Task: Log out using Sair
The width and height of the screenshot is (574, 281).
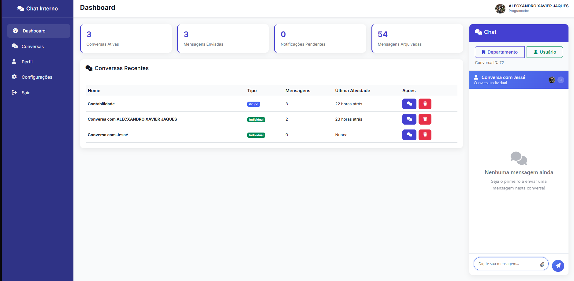Action: [x=25, y=93]
